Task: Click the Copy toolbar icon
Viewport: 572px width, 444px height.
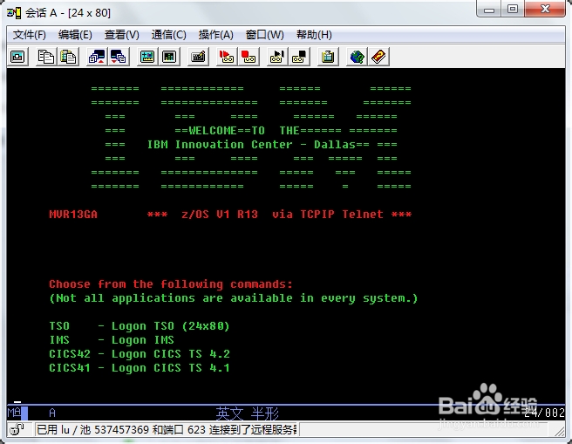Action: [46, 57]
